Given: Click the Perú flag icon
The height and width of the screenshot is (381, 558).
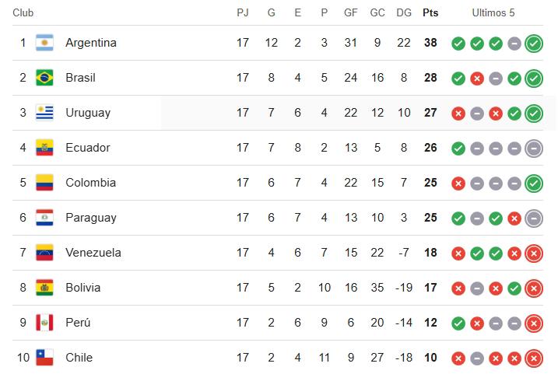Looking at the screenshot, I should [44, 323].
